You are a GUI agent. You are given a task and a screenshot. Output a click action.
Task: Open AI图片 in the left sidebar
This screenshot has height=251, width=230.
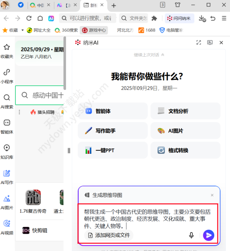pos(7,202)
